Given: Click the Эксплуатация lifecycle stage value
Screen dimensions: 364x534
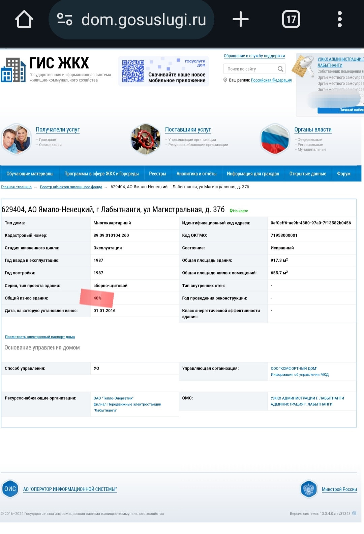Looking at the screenshot, I should [x=108, y=248].
